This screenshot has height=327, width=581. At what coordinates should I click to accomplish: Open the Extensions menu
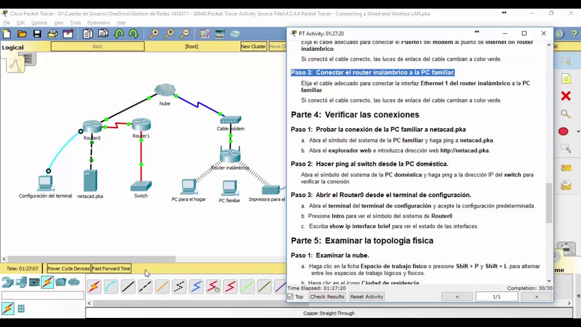pos(98,23)
